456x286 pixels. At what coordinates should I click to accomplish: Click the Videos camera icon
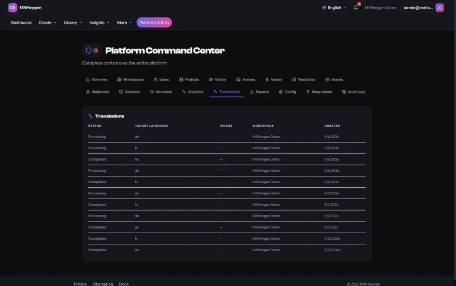click(x=211, y=80)
